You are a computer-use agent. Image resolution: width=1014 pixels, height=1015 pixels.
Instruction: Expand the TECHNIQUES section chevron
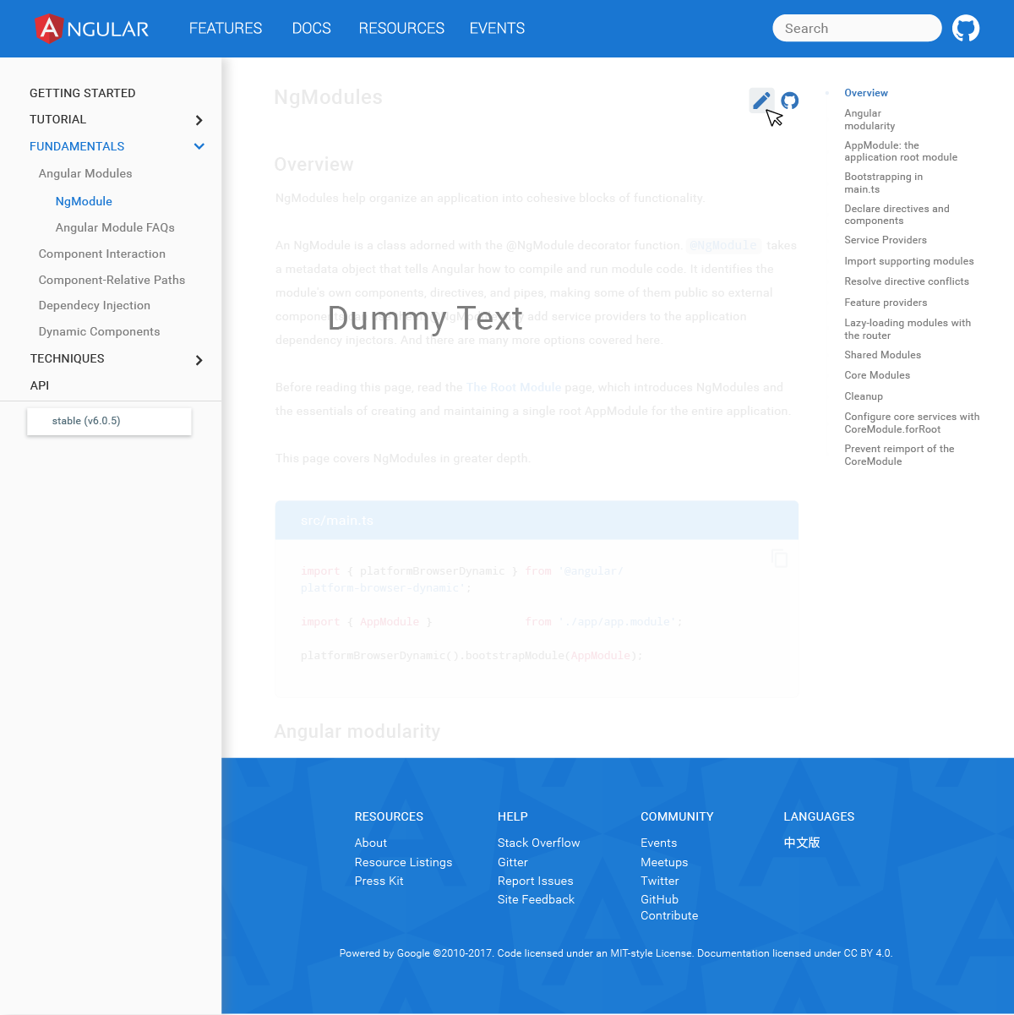(199, 359)
